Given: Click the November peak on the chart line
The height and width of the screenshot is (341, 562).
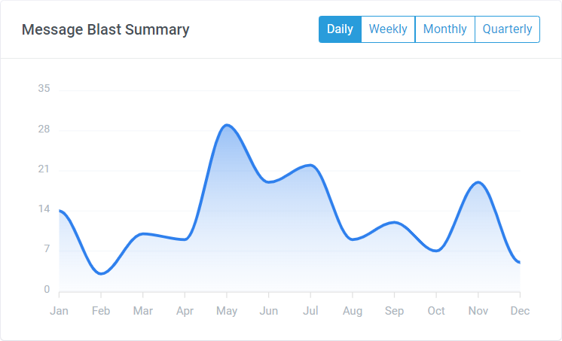Looking at the screenshot, I should [x=478, y=182].
